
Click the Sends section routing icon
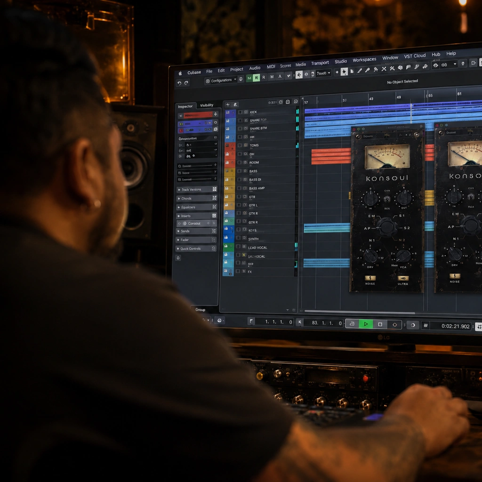point(214,231)
